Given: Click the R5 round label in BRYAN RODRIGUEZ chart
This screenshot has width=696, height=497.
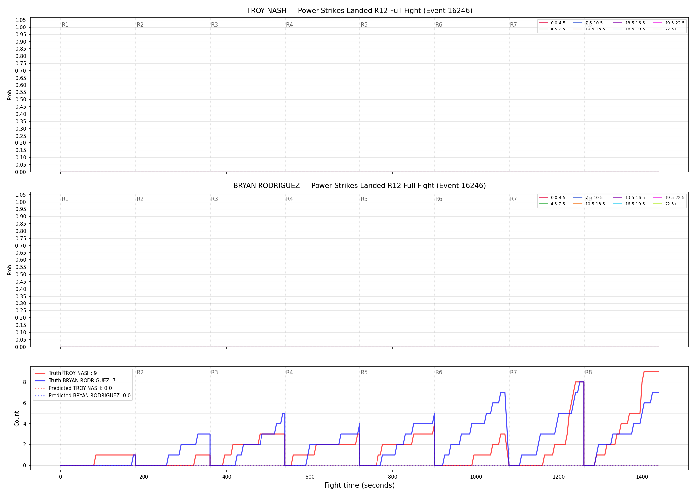Looking at the screenshot, I should click(364, 199).
